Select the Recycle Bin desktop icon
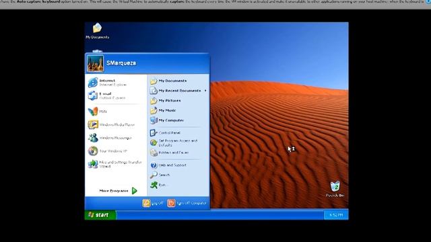 pos(335,187)
